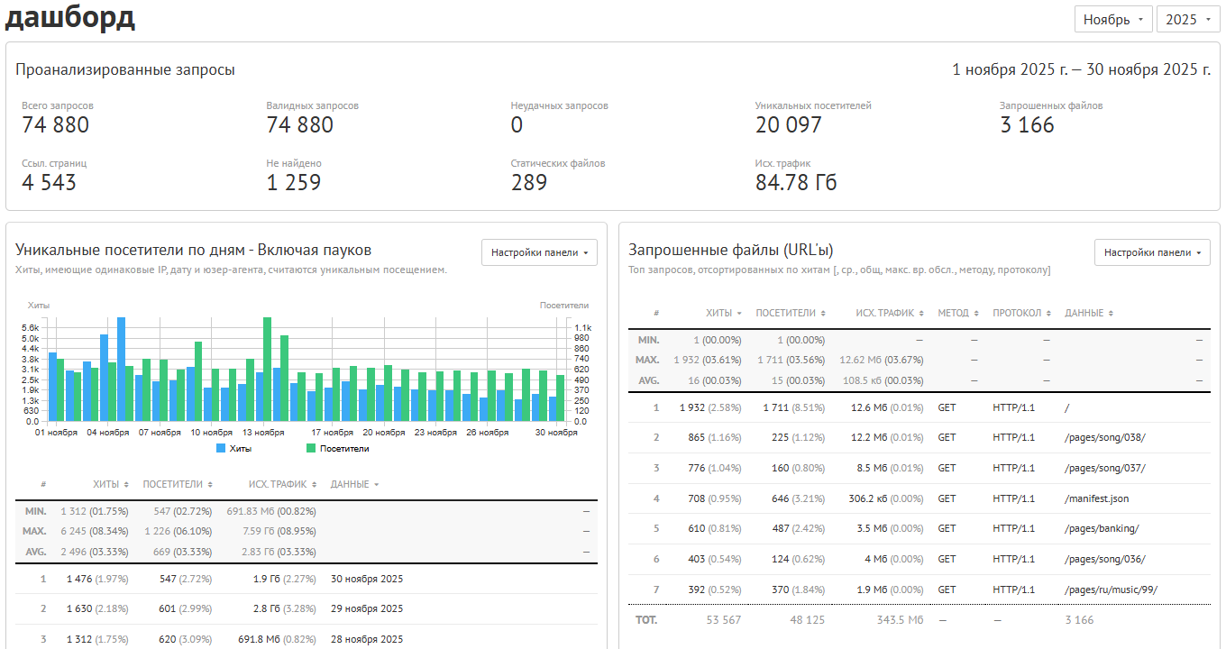1226x649 pixels.
Task: Sort requested files by Исх. трафик column
Action: point(891,313)
